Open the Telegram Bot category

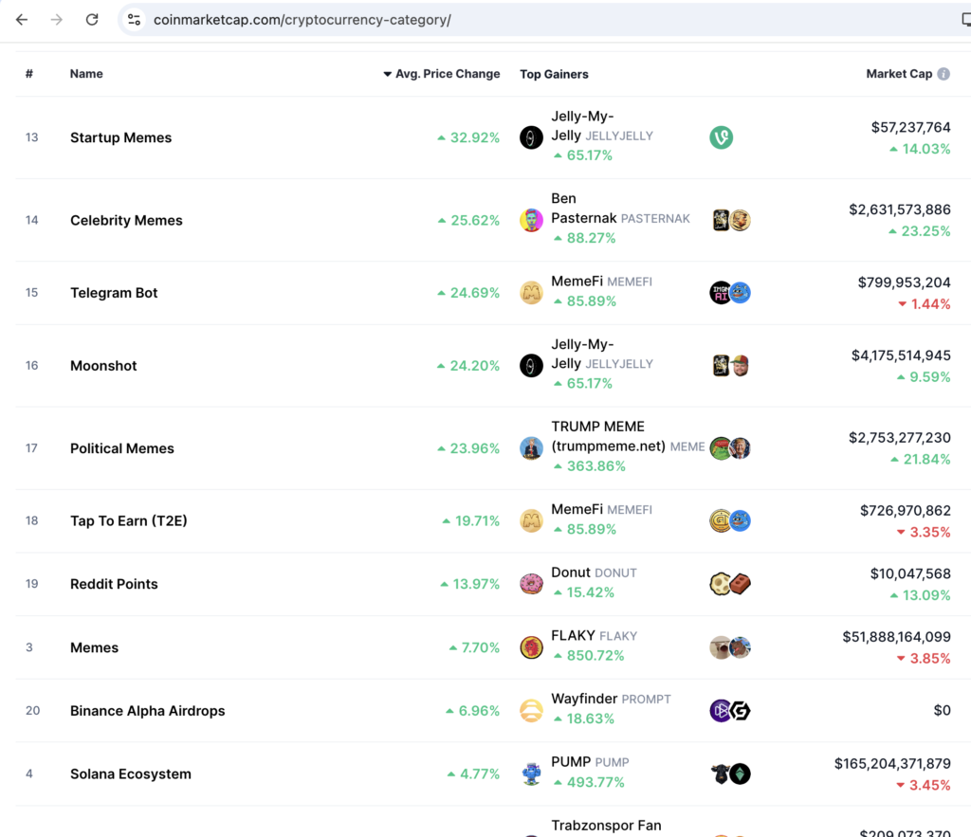[114, 293]
